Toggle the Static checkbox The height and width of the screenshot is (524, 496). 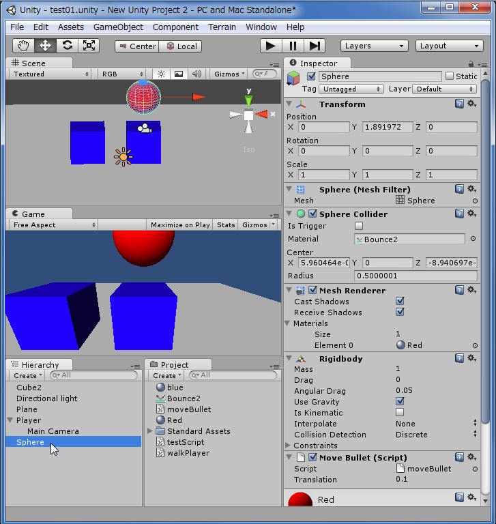[449, 76]
